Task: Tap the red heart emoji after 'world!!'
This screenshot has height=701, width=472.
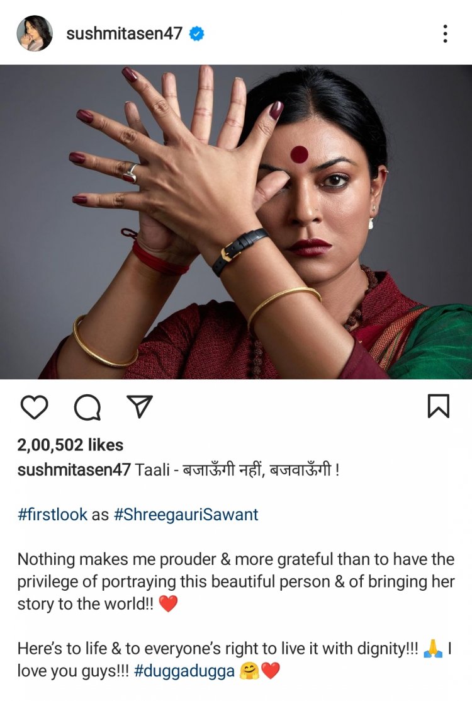Action: (169, 604)
